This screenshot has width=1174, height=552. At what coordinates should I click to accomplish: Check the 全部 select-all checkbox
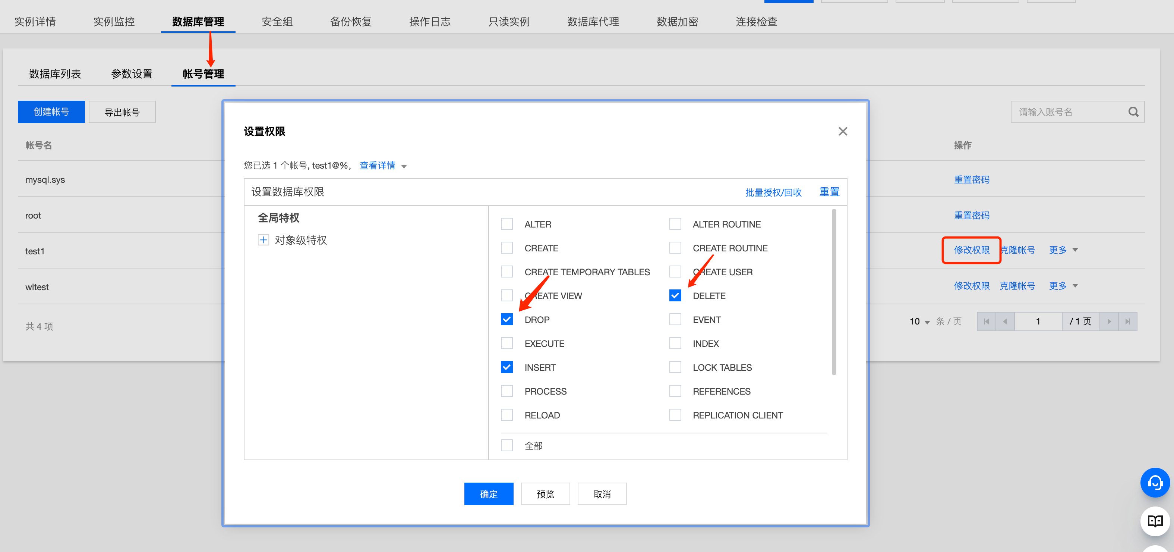(x=506, y=445)
